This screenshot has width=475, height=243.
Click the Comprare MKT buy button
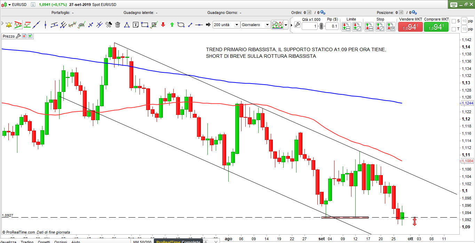pyautogui.click(x=436, y=27)
